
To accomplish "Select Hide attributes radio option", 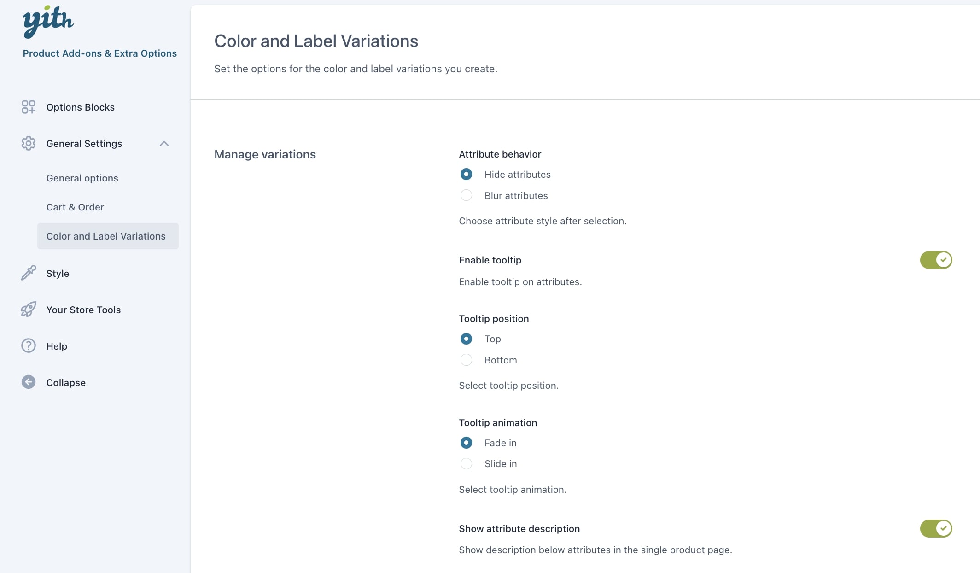I will (466, 174).
